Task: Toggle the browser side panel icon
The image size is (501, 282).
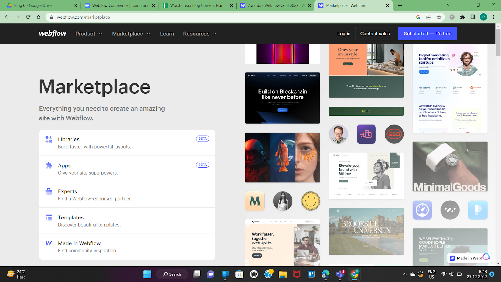Action: tap(473, 17)
